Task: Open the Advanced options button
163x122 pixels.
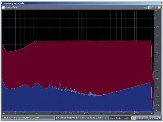Action: 155,118
